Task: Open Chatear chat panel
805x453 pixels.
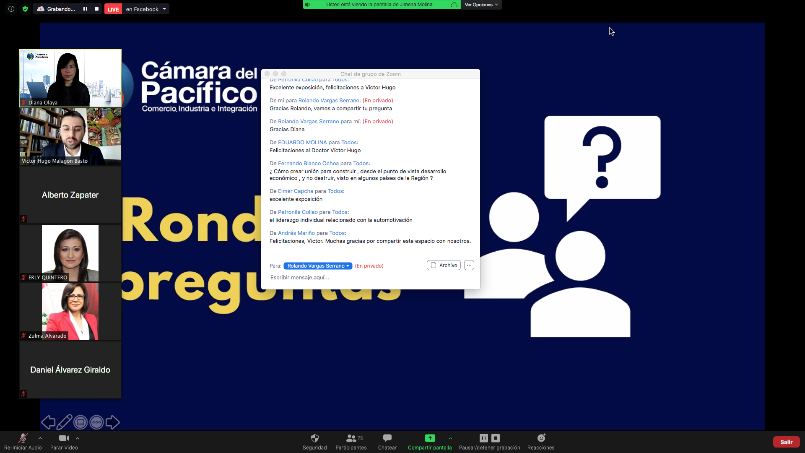Action: 387,442
